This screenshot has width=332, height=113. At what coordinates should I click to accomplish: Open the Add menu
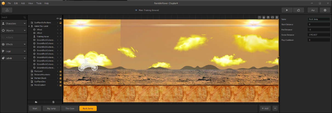[23, 3]
